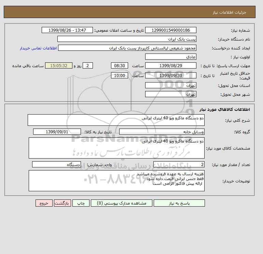The image size is (263, 254).
Task: Click the delivery province field تهران
Action: click(x=171, y=85)
